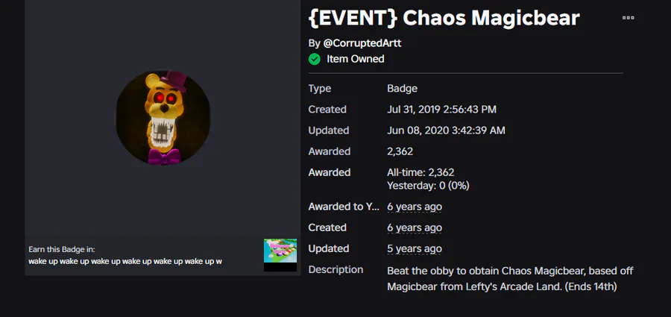Viewport: 671px width, 317px height.
Task: Click "6 years ago" in the relative Created row
Action: tap(415, 227)
